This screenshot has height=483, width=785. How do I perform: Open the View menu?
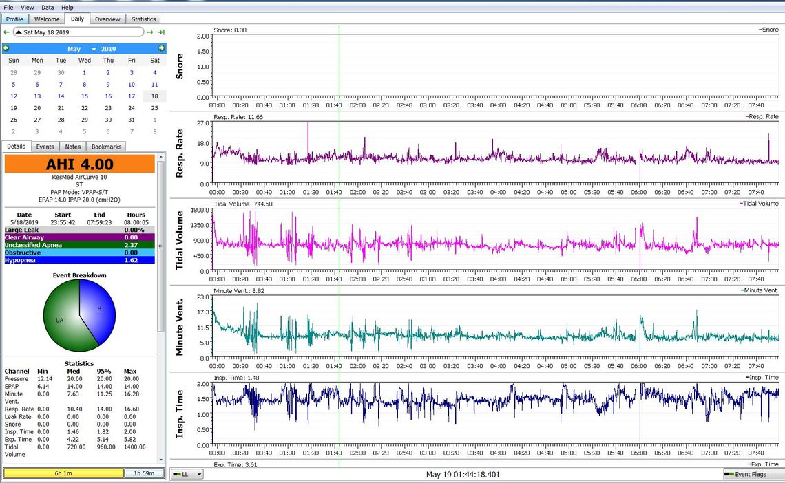coord(27,8)
